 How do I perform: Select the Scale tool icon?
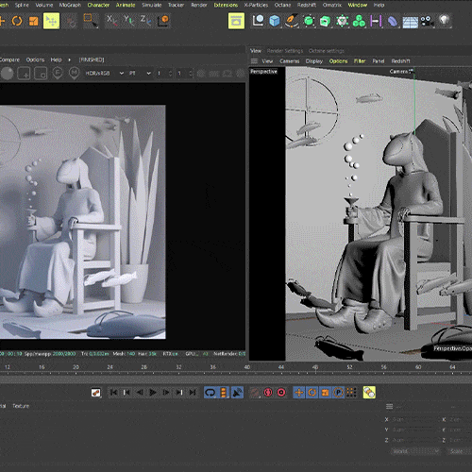pos(34,21)
